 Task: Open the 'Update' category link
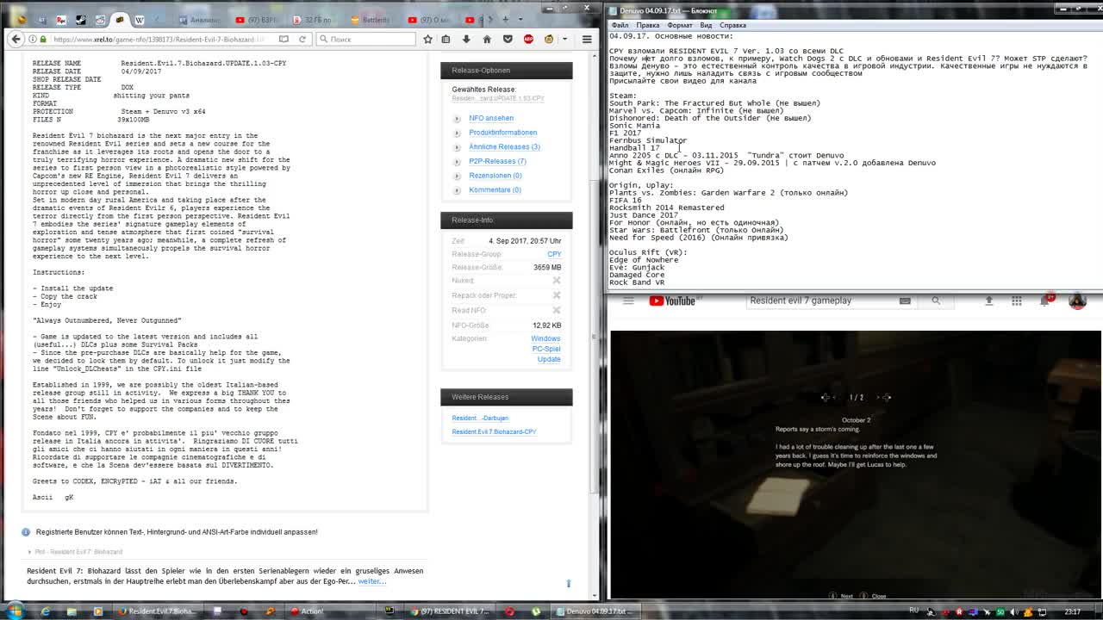pos(549,359)
